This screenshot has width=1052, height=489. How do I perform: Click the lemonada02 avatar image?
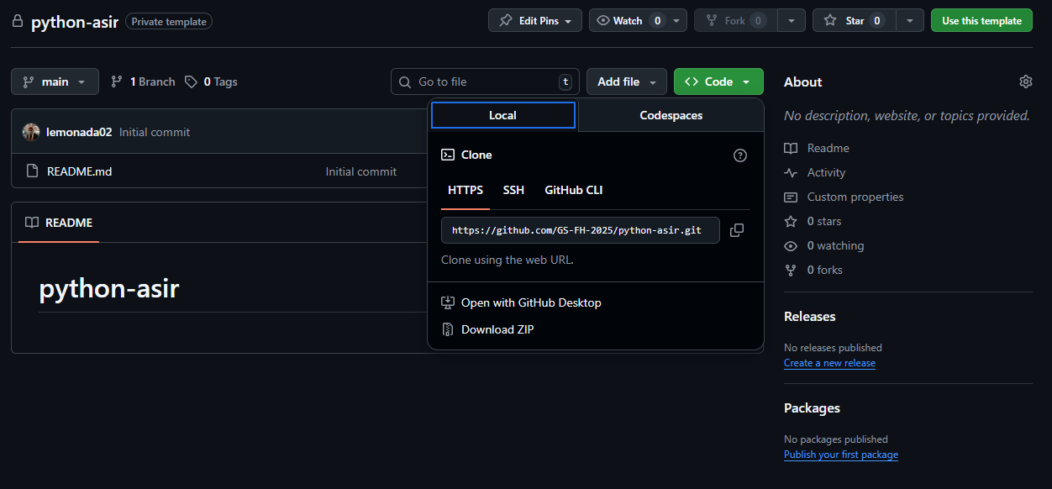[31, 132]
